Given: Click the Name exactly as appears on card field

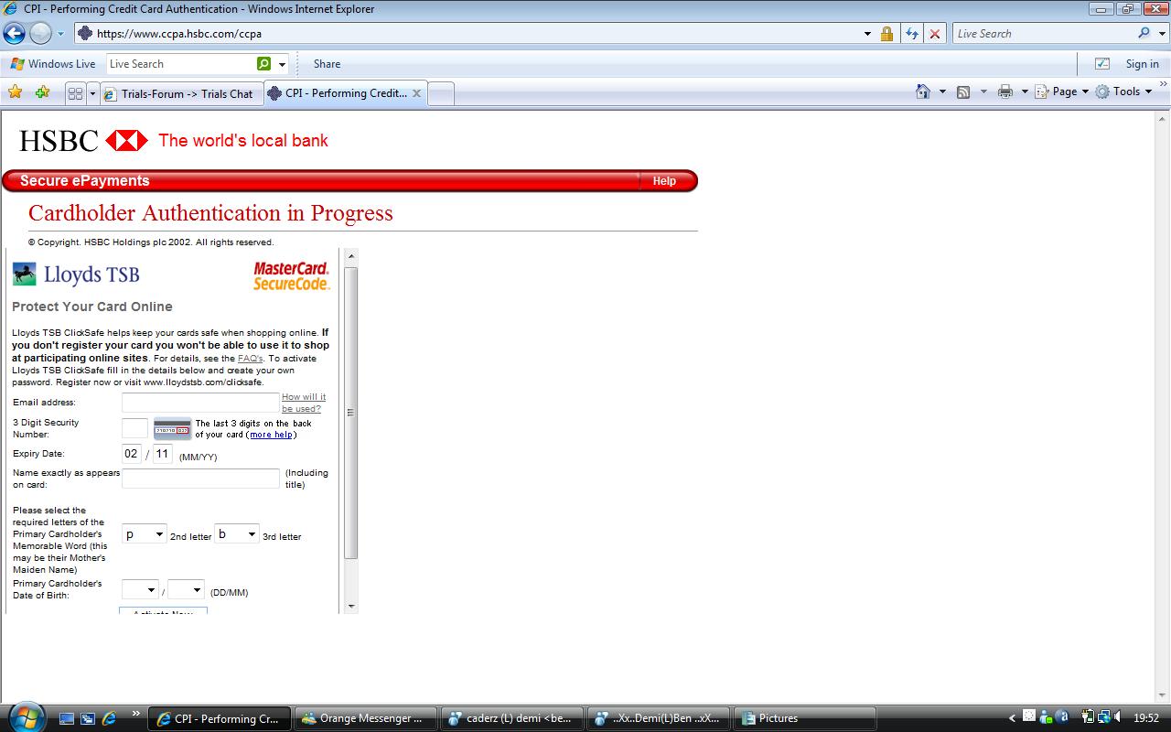Looking at the screenshot, I should [200, 479].
